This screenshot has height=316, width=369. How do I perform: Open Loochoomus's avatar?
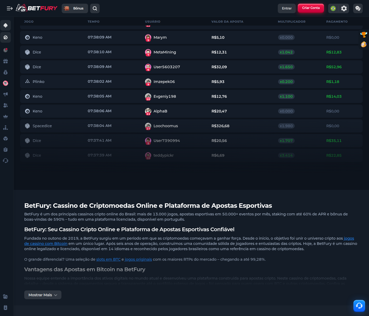click(148, 126)
